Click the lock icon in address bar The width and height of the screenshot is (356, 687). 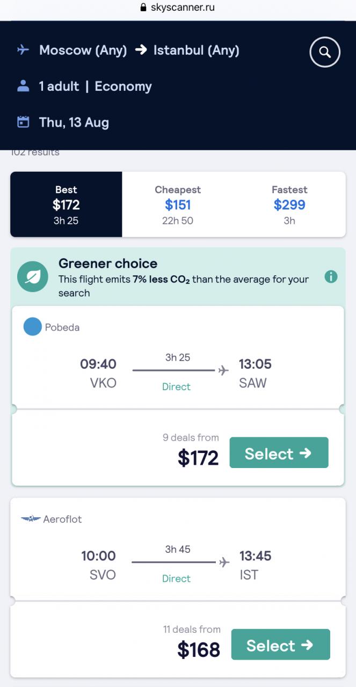tap(143, 8)
